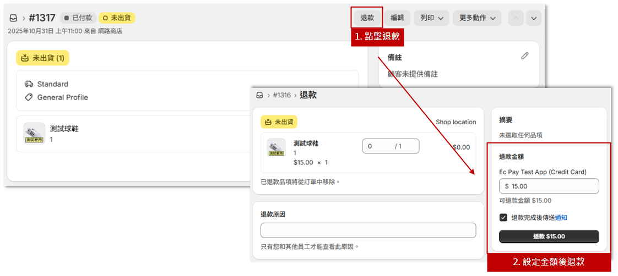618x276 pixels.
Task: Go to previous order with up arrow
Action: pos(516,18)
